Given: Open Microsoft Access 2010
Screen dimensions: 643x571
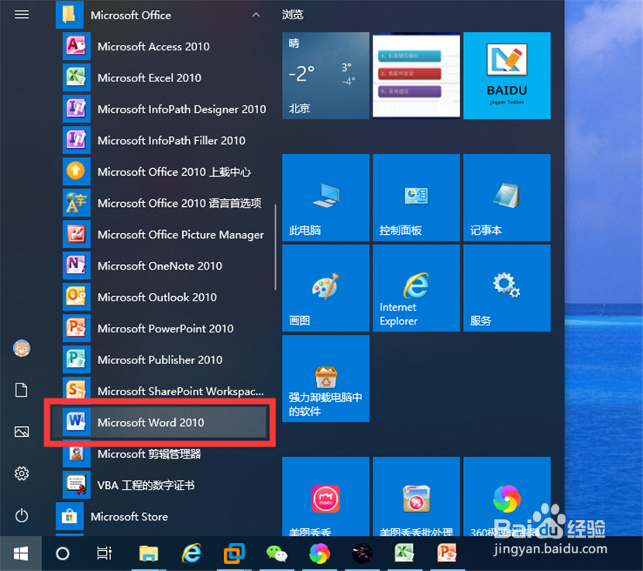Looking at the screenshot, I should pos(164,46).
